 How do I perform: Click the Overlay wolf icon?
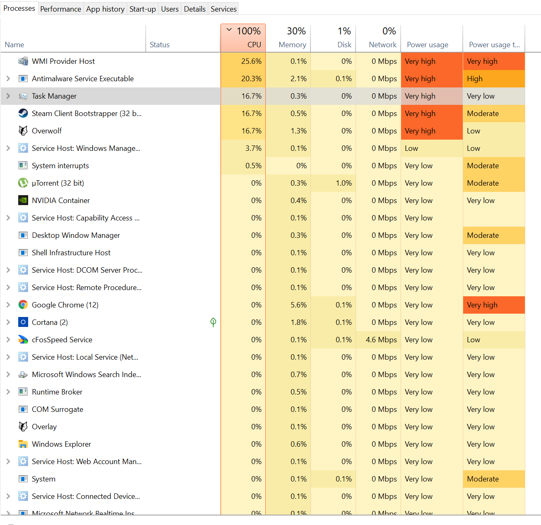point(23,427)
